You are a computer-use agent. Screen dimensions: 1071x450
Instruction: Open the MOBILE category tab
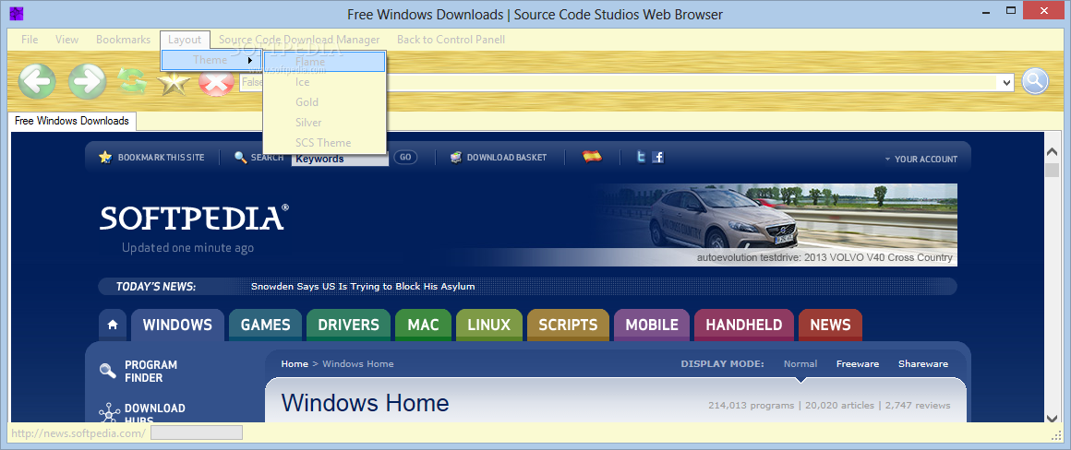pos(652,326)
